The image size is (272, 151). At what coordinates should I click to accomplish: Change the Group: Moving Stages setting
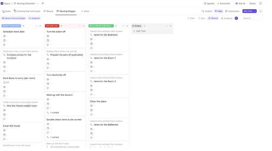[x=14, y=18]
